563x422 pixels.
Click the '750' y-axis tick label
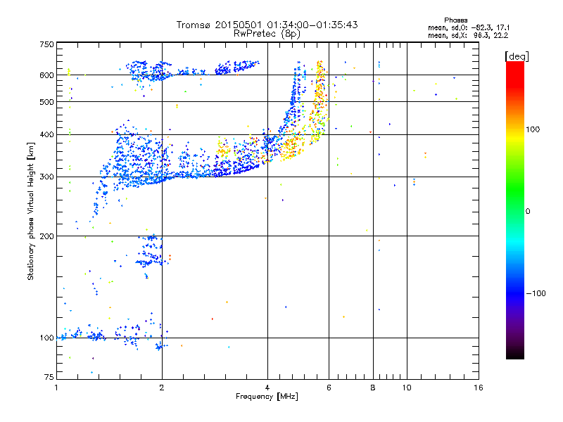click(x=46, y=44)
